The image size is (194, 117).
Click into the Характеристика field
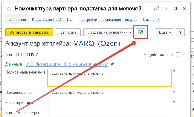tap(109, 102)
